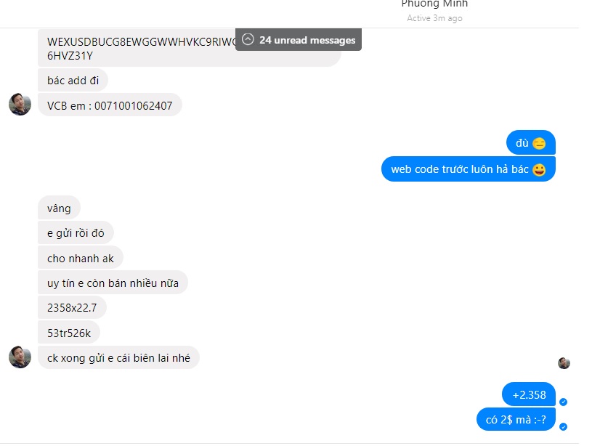Click delivered checkmark next to +2.358

(x=563, y=402)
